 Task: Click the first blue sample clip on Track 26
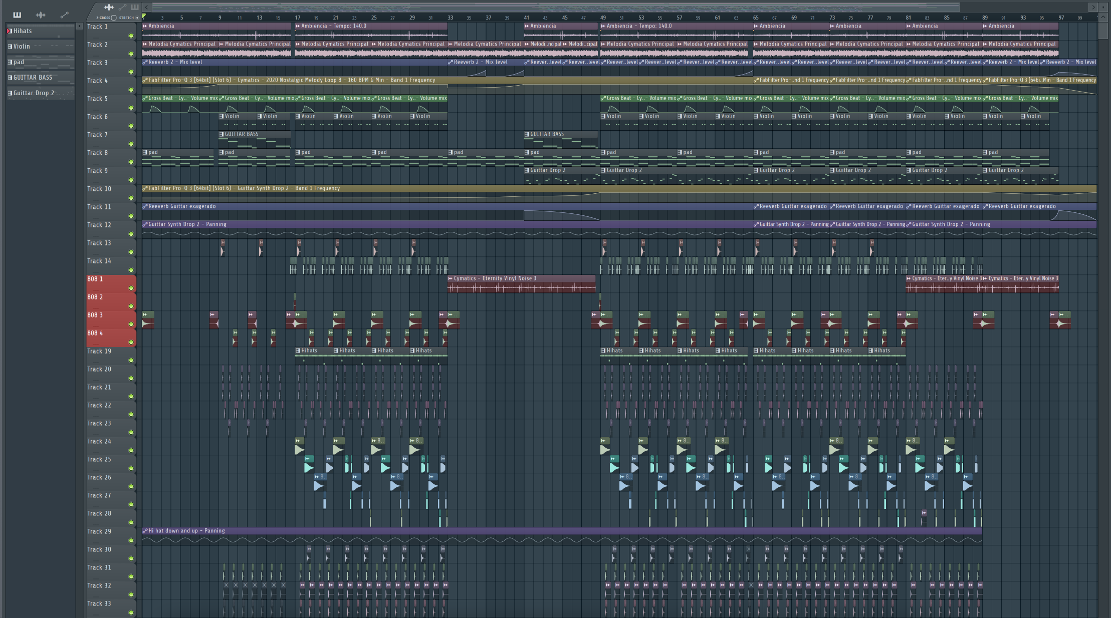320,482
